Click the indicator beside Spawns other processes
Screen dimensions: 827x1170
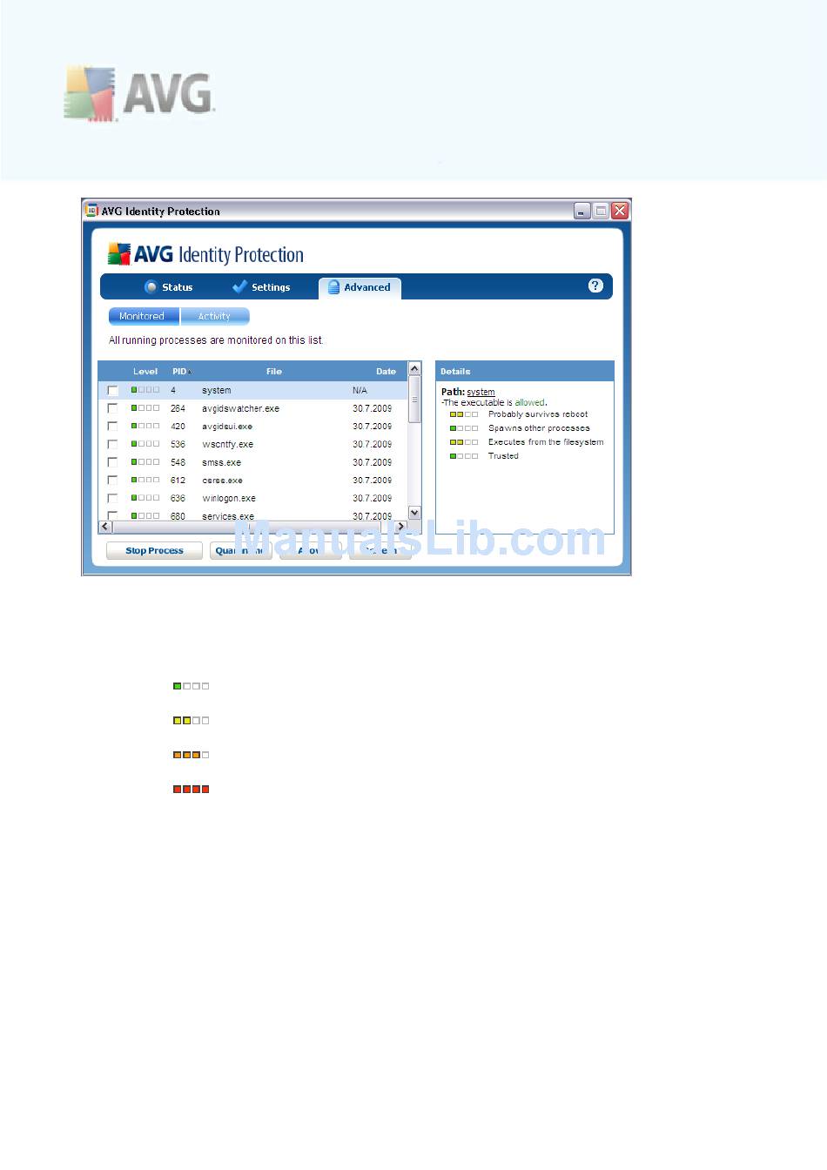pos(464,428)
